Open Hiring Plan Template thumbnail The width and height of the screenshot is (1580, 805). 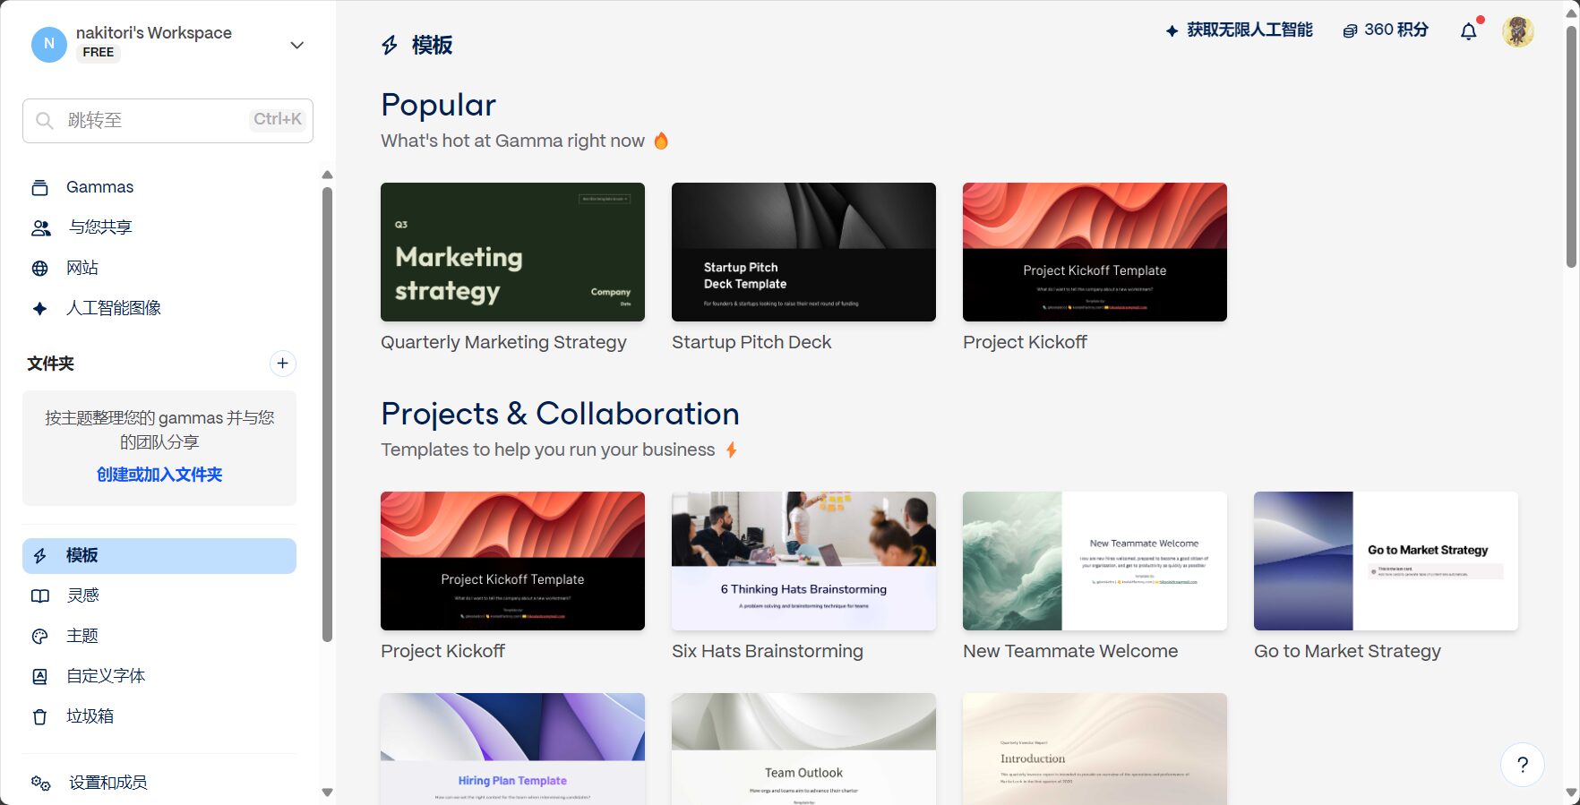[512, 749]
